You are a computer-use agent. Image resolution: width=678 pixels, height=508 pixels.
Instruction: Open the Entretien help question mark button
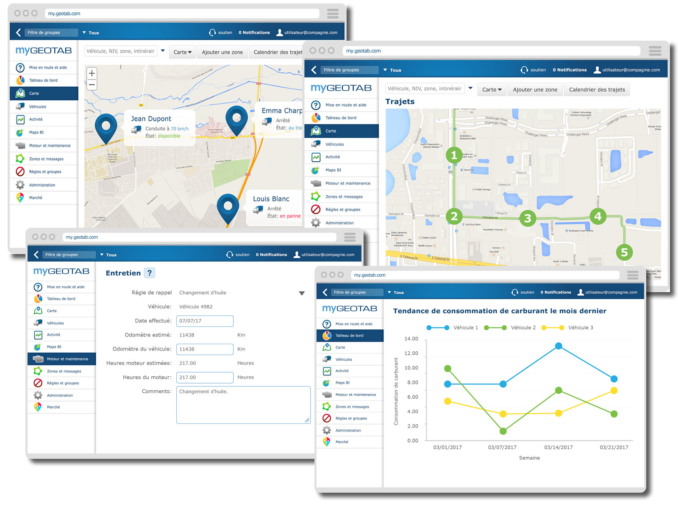[150, 273]
